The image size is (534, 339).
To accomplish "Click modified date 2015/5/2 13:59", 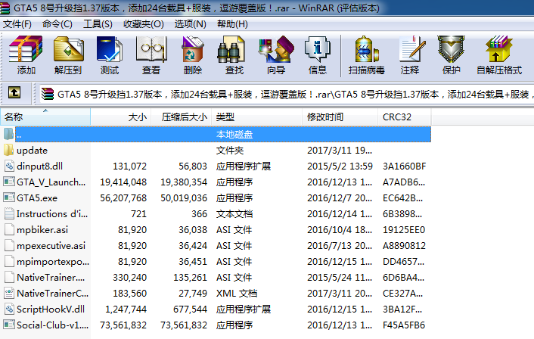I will [340, 166].
